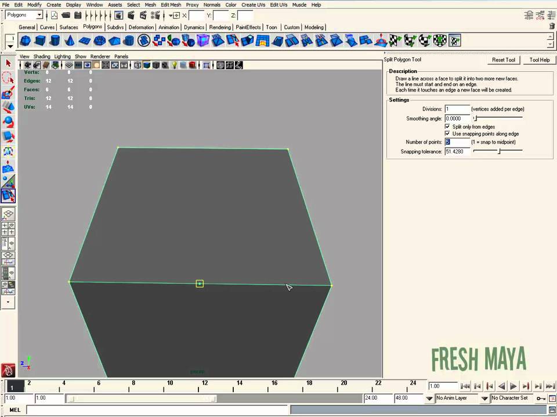Switch to single perspective view layout
The height and width of the screenshot is (417, 557).
[8, 214]
